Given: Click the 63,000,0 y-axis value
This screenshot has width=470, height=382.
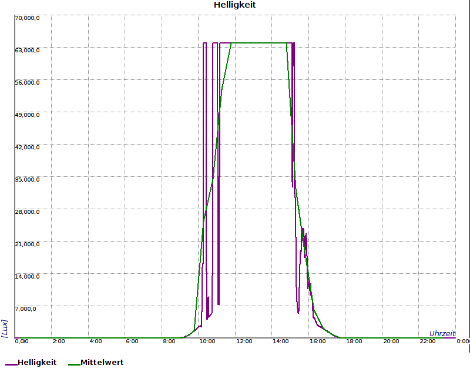Looking at the screenshot, I should (x=27, y=50).
